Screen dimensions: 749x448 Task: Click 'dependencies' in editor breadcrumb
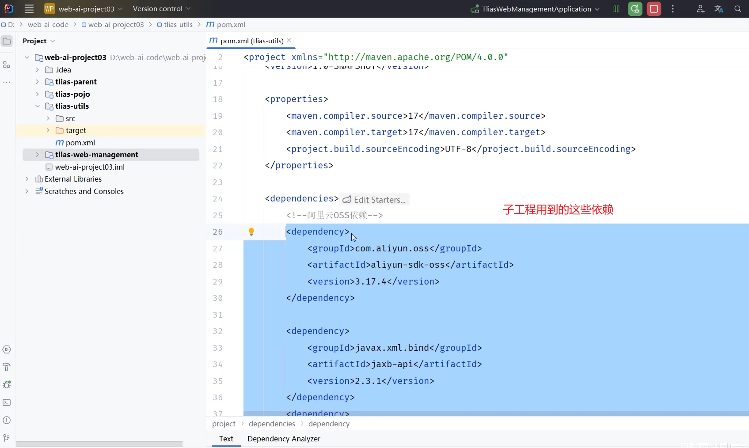coord(272,424)
